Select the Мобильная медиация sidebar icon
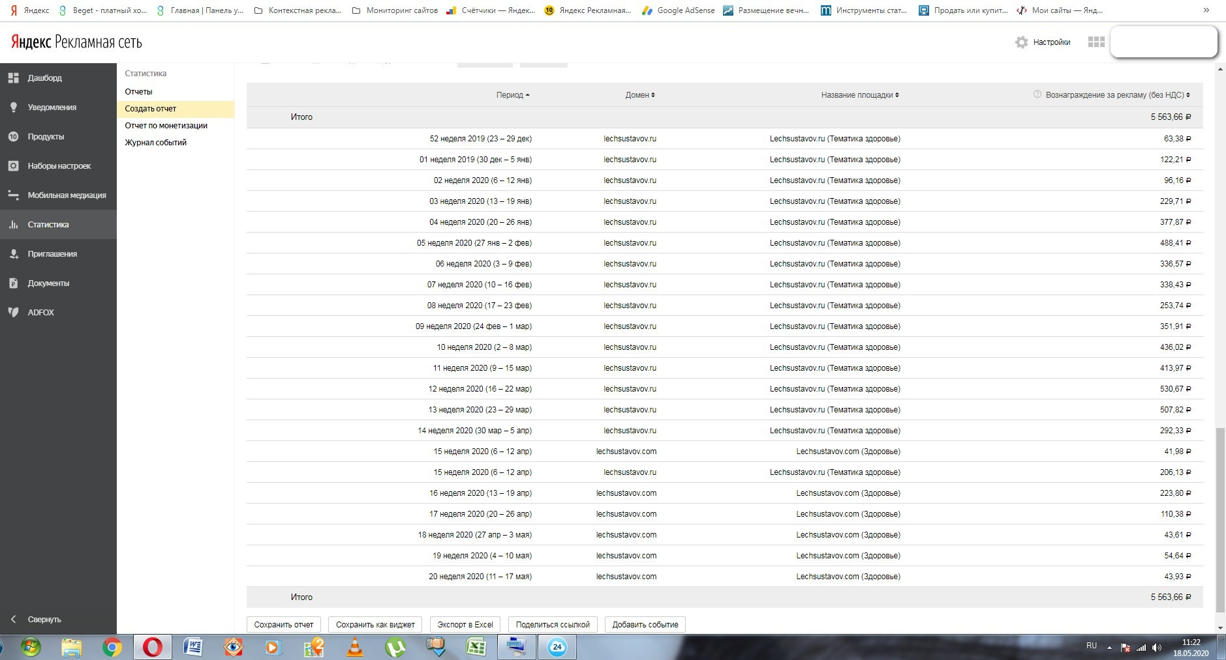This screenshot has height=660, width=1226. (x=13, y=195)
